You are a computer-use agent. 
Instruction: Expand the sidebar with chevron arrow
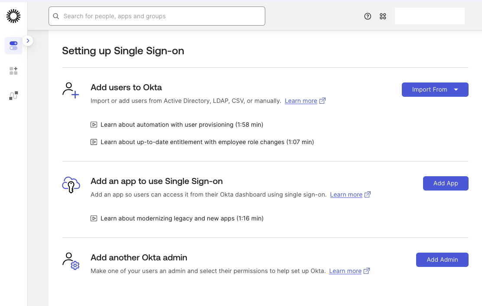[x=28, y=40]
